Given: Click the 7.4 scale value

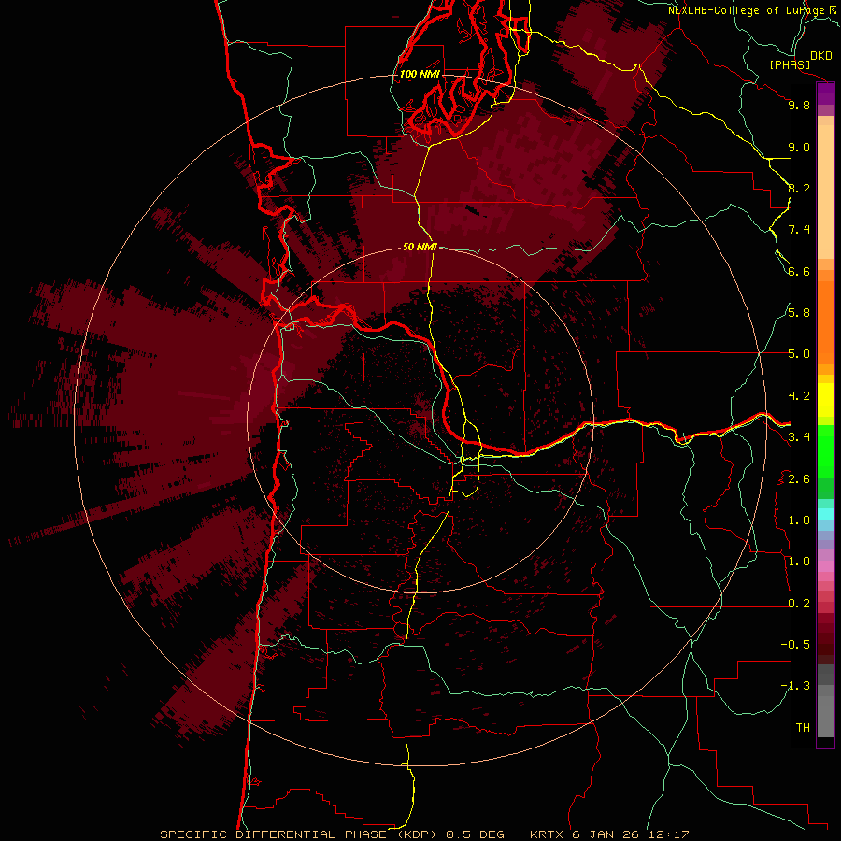Looking at the screenshot, I should [799, 230].
